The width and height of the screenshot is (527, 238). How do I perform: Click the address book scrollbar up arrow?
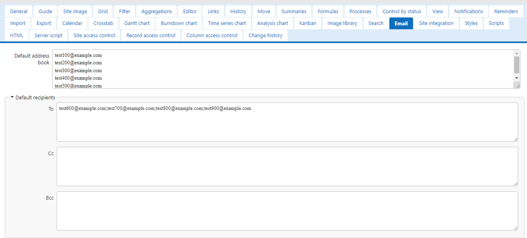[x=517, y=53]
